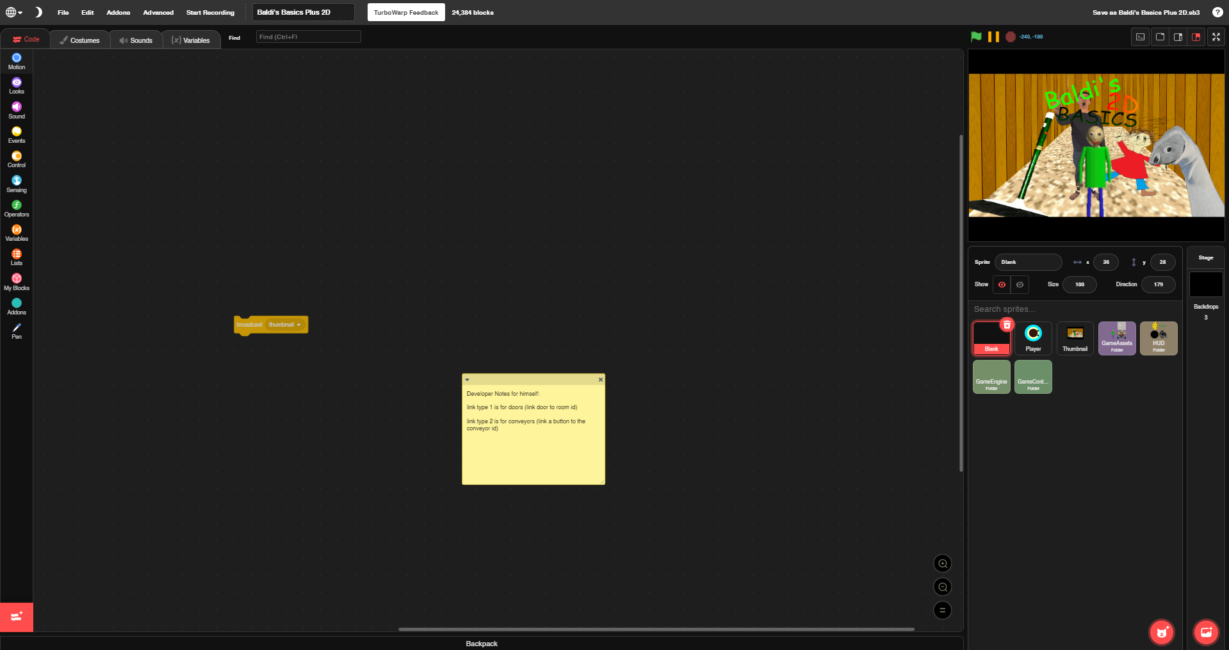The width and height of the screenshot is (1229, 650).
Task: Delete the Blank sprite via trash icon
Action: tap(1007, 325)
